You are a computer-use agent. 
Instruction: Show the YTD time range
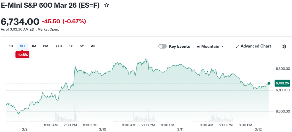59,46
